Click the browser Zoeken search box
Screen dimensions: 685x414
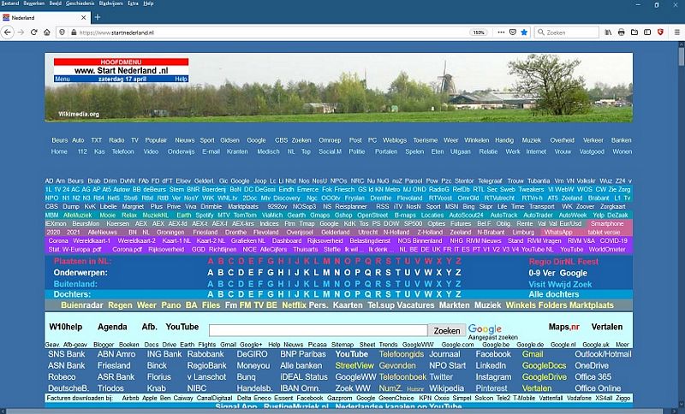(567, 33)
